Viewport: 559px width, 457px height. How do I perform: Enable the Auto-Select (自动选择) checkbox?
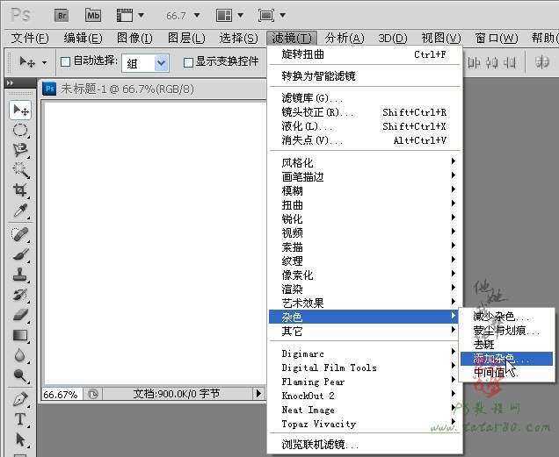click(65, 62)
